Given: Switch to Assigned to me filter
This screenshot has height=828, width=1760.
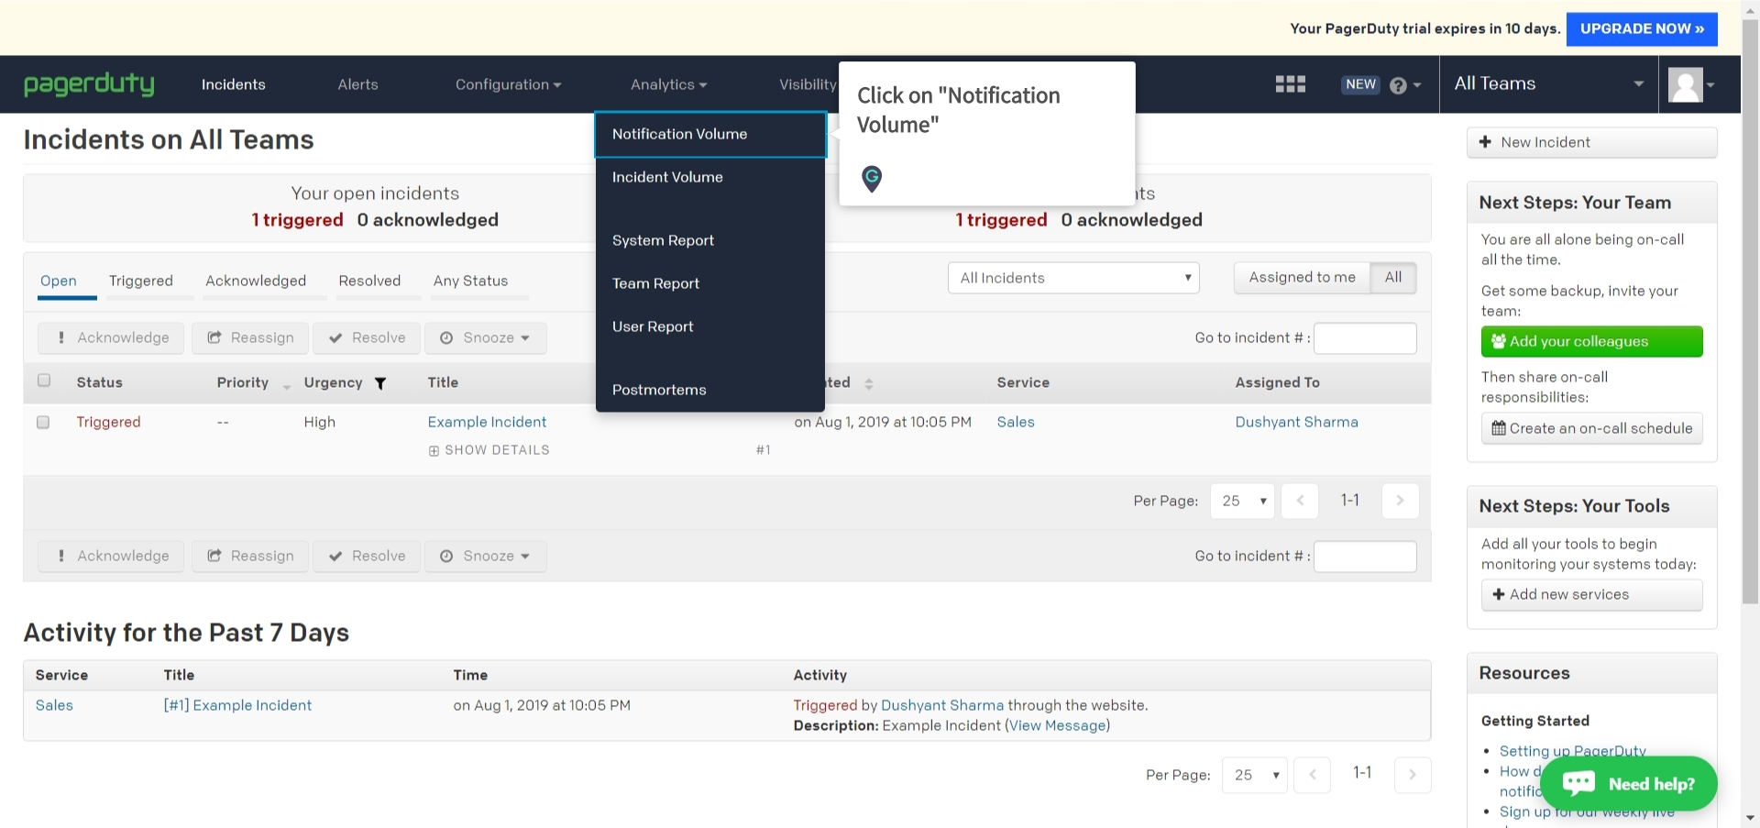Looking at the screenshot, I should 1301,277.
